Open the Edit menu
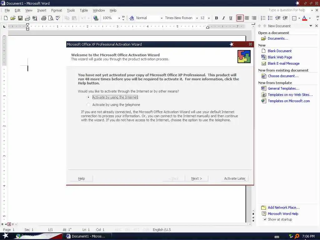Image resolution: width=320 pixels, height=240 pixels. tap(17, 10)
